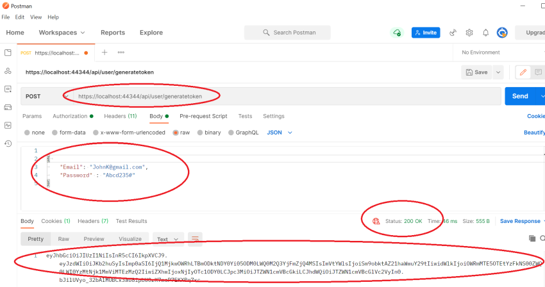Open Explore in top navigation

151,33
